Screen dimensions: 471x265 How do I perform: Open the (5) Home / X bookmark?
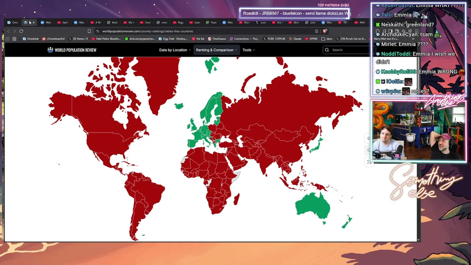tap(78, 39)
